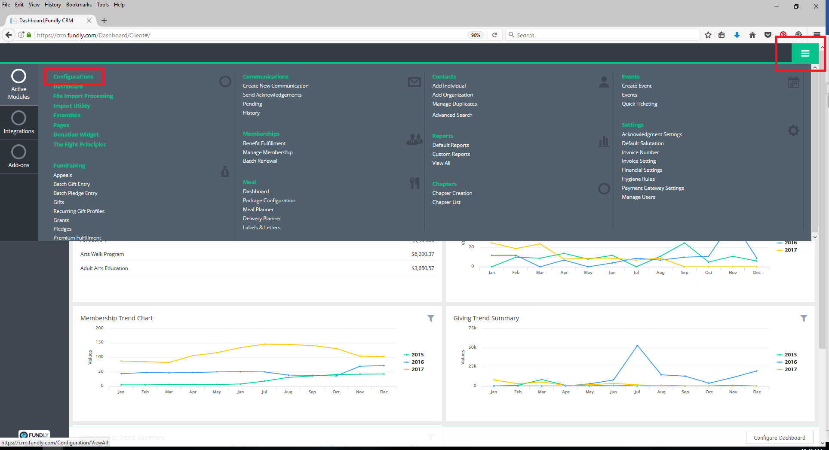Image resolution: width=829 pixels, height=450 pixels.
Task: Bookmark this page with star icon
Action: tap(708, 35)
